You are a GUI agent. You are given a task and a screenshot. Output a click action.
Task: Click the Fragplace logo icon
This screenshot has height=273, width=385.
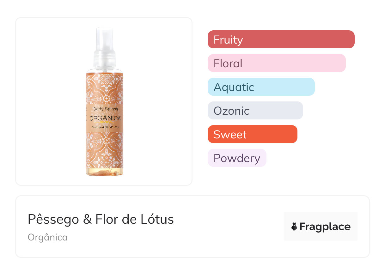coord(294,227)
